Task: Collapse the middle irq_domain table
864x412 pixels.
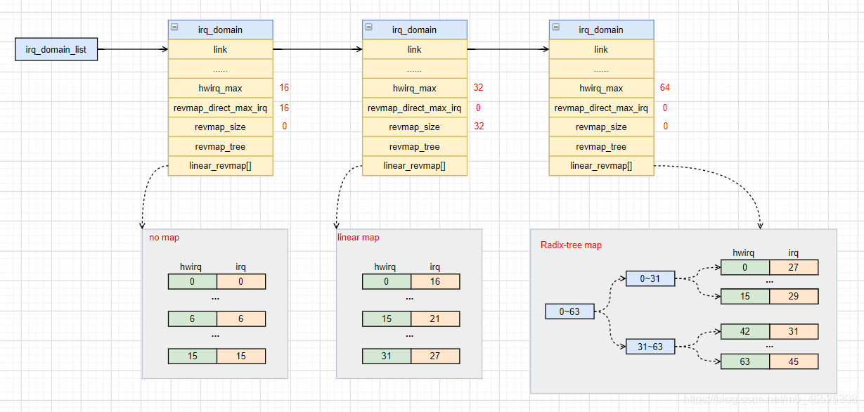Action: point(368,27)
